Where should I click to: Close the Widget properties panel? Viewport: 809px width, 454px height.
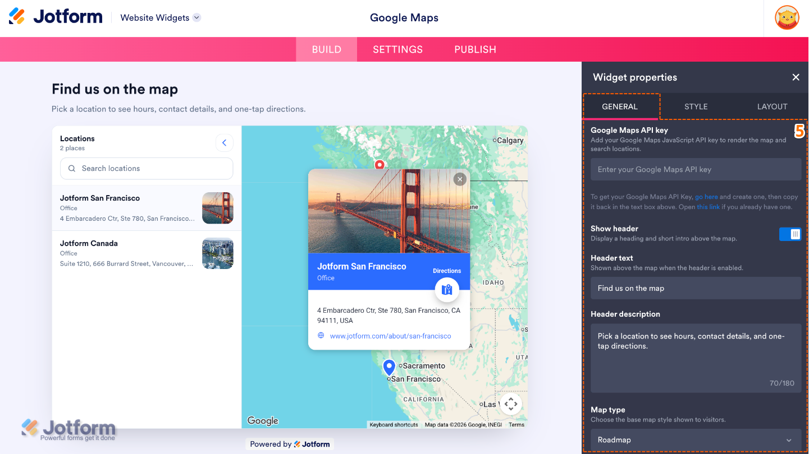click(x=796, y=77)
